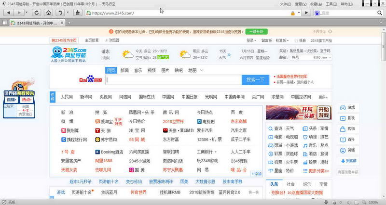Open a new tab with the plus icon
386x205 pixels.
(69, 23)
